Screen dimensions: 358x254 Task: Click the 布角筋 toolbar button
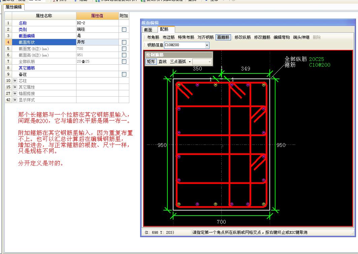pos(153,37)
